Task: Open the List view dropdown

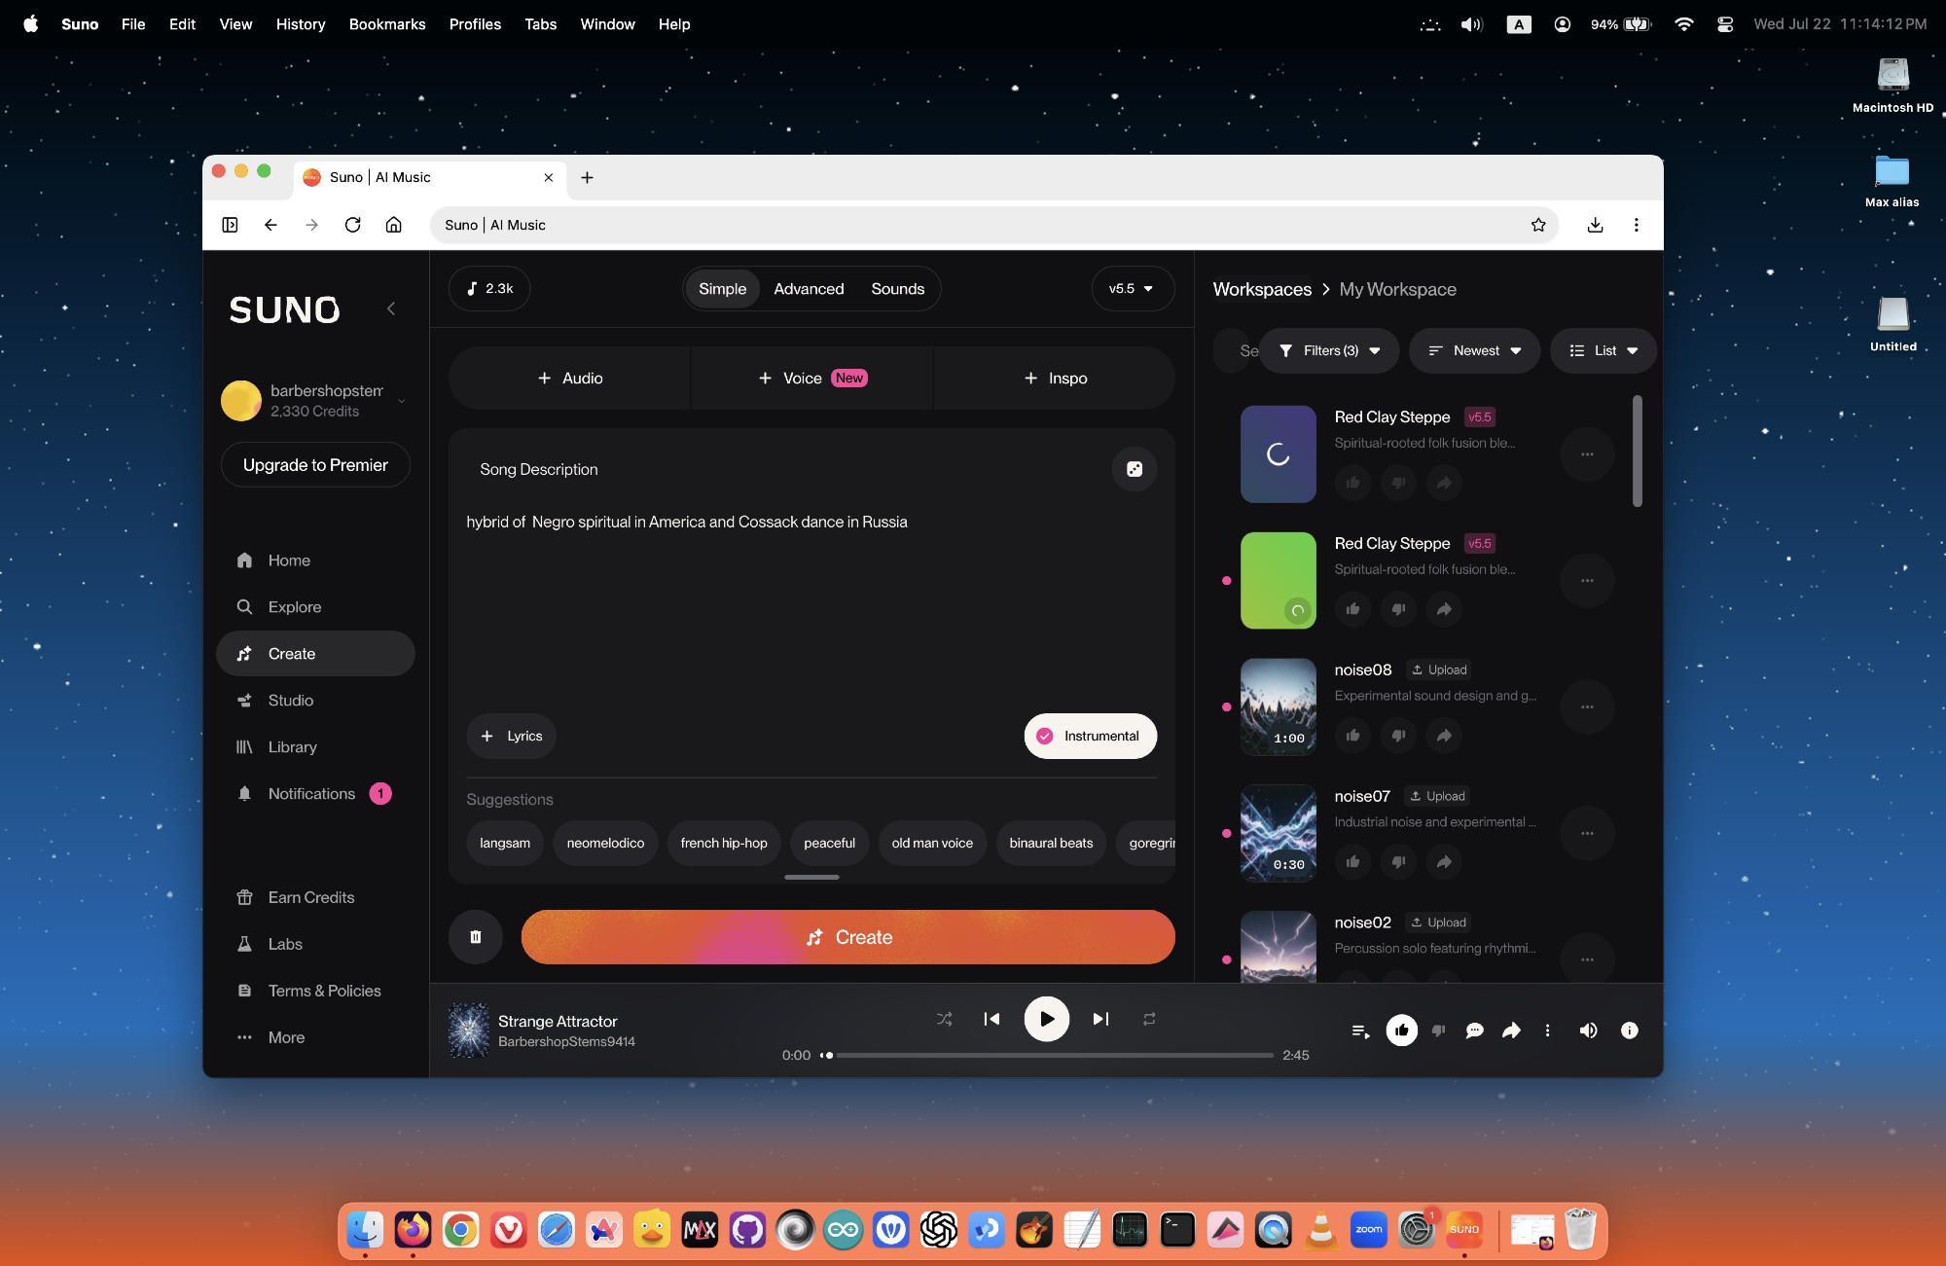Action: (x=1604, y=350)
